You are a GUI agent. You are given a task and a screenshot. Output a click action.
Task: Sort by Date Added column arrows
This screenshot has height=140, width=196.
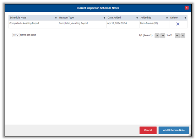137,18
